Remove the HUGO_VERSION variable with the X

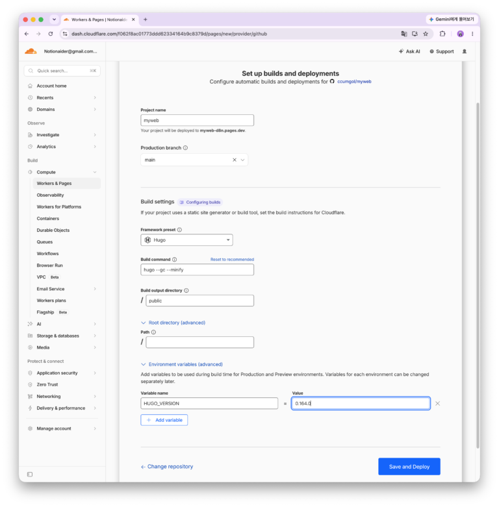click(x=437, y=404)
